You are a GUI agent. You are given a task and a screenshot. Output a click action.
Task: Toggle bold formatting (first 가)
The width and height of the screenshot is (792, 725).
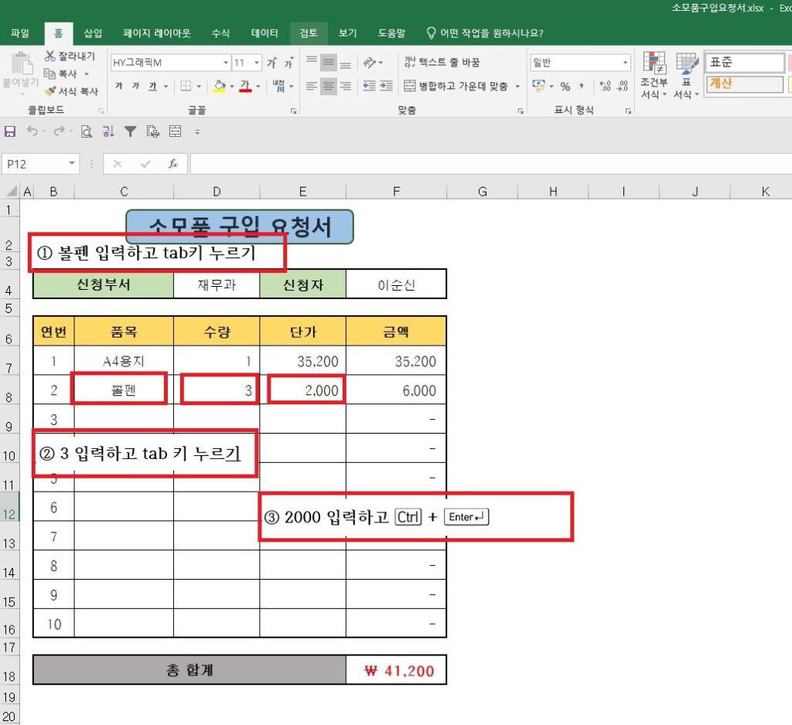(119, 86)
